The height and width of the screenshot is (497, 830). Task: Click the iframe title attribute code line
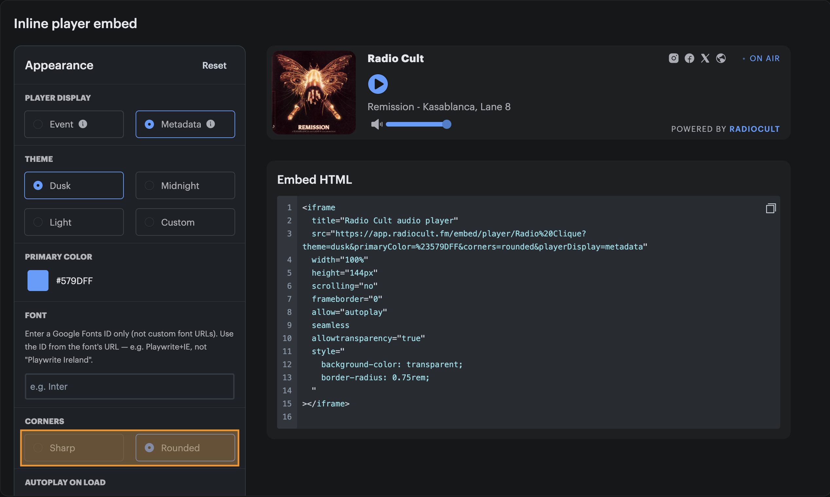pos(385,220)
